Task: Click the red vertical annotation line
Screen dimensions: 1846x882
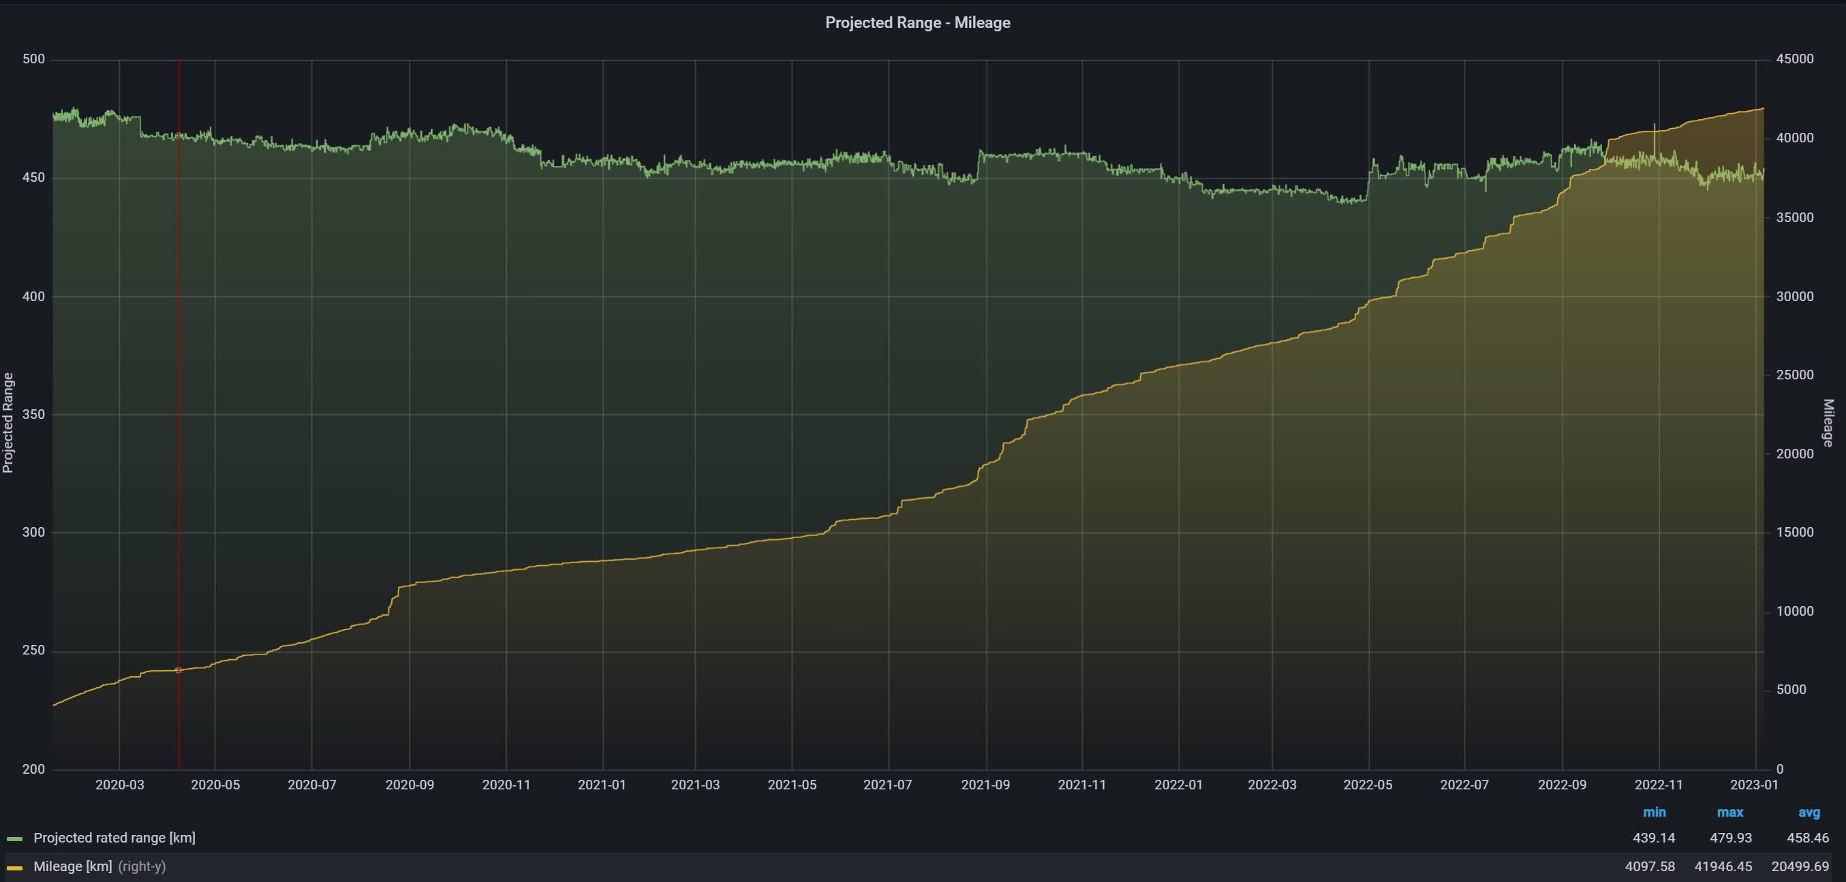Action: (179, 358)
